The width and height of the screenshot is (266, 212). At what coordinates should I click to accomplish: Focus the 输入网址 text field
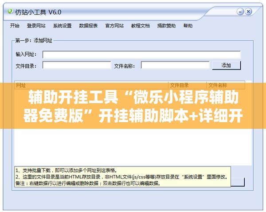point(141,54)
